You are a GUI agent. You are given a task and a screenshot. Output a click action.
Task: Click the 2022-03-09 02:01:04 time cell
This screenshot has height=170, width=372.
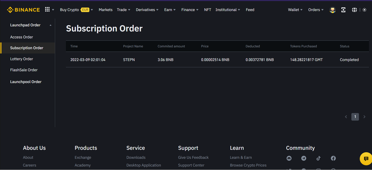(x=88, y=60)
